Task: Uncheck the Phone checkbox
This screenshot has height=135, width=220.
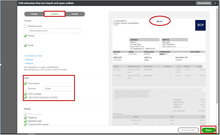Action: pyautogui.click(x=25, y=36)
